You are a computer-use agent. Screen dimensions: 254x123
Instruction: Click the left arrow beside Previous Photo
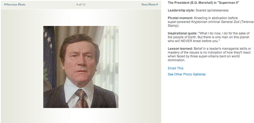click(5, 4)
